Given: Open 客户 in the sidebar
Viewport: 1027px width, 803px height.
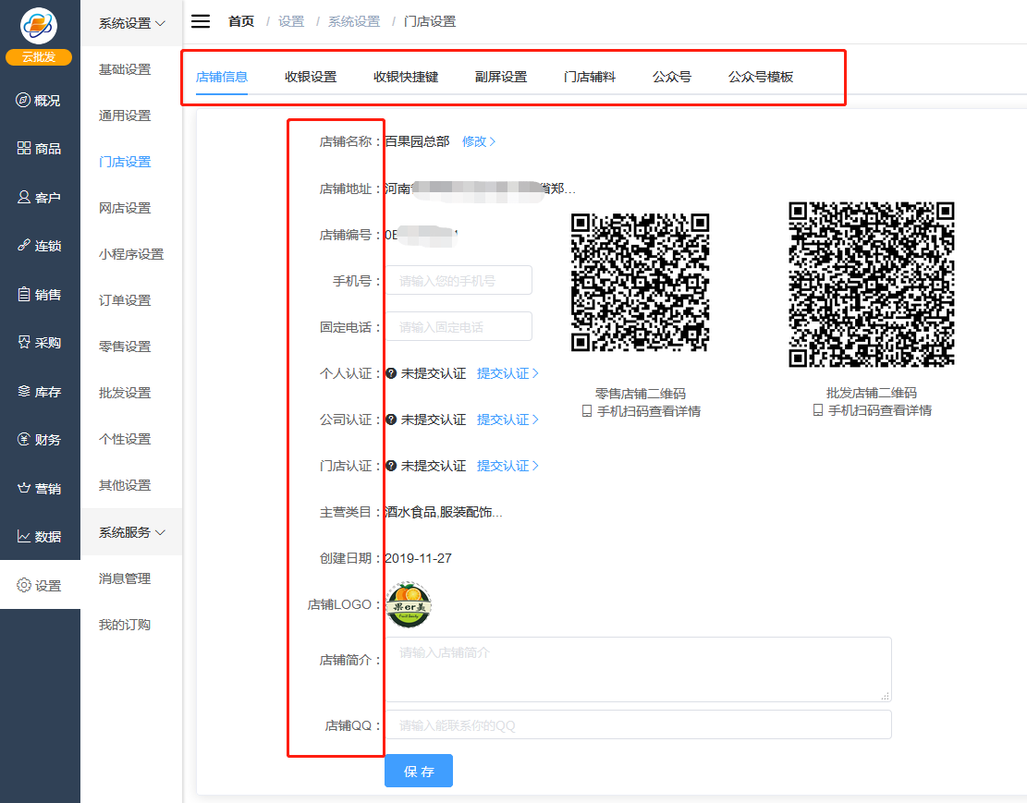Looking at the screenshot, I should tap(39, 197).
